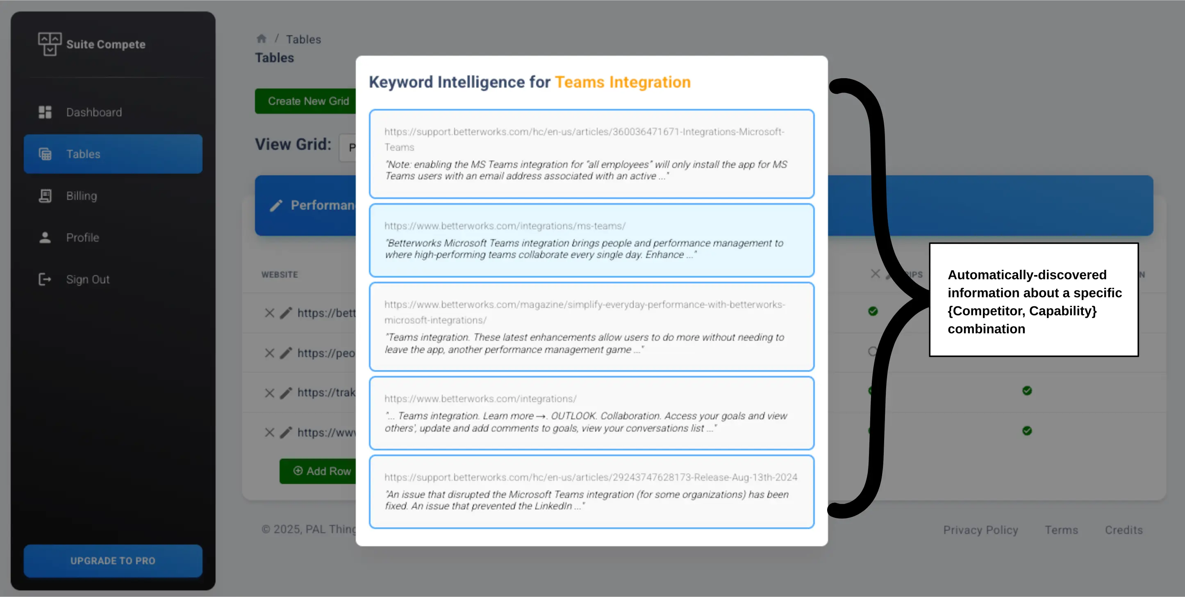
Task: Open the Privacy Policy footer link
Action: pos(980,530)
